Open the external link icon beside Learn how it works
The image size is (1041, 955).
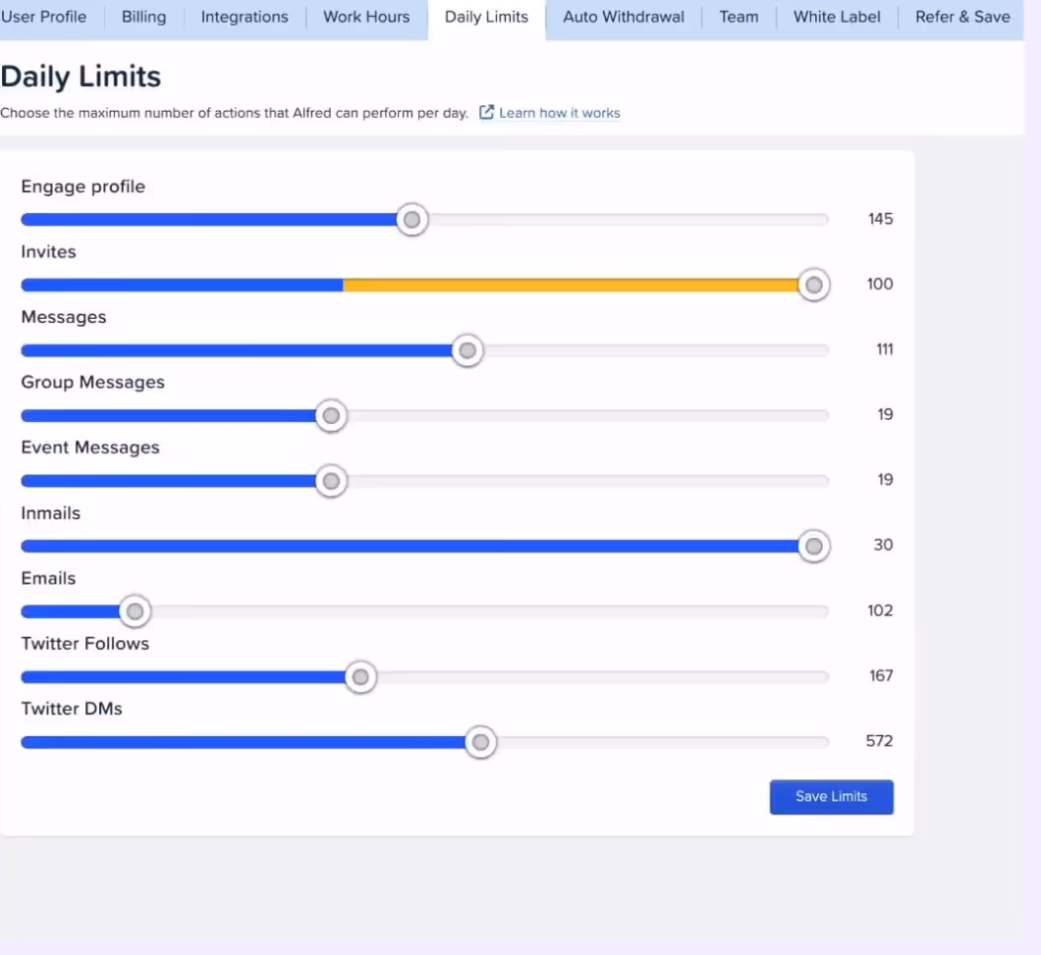tap(485, 112)
